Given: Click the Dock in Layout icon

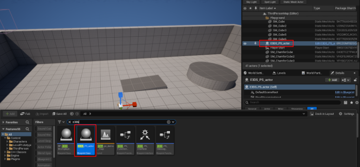Looking at the screenshot, I should pos(312,114).
